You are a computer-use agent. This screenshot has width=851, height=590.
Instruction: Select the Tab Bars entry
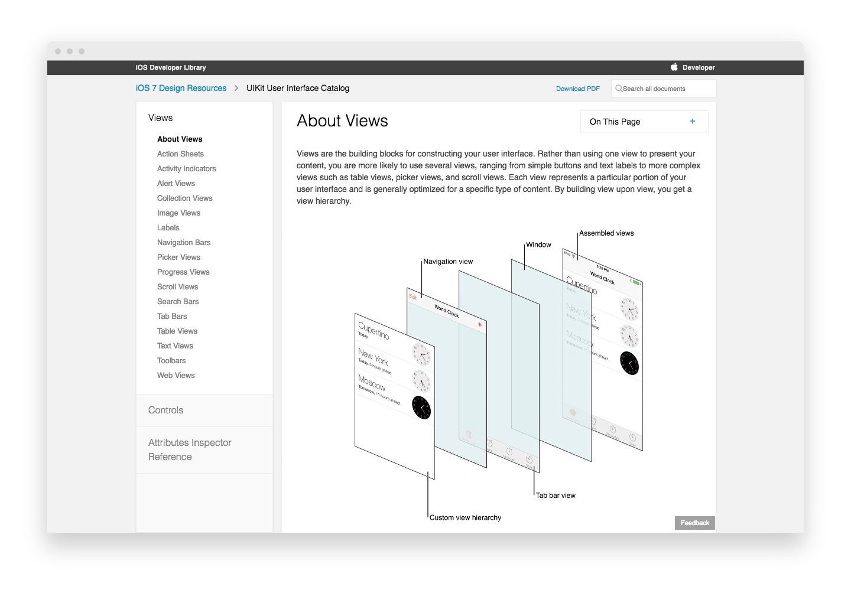tap(171, 316)
